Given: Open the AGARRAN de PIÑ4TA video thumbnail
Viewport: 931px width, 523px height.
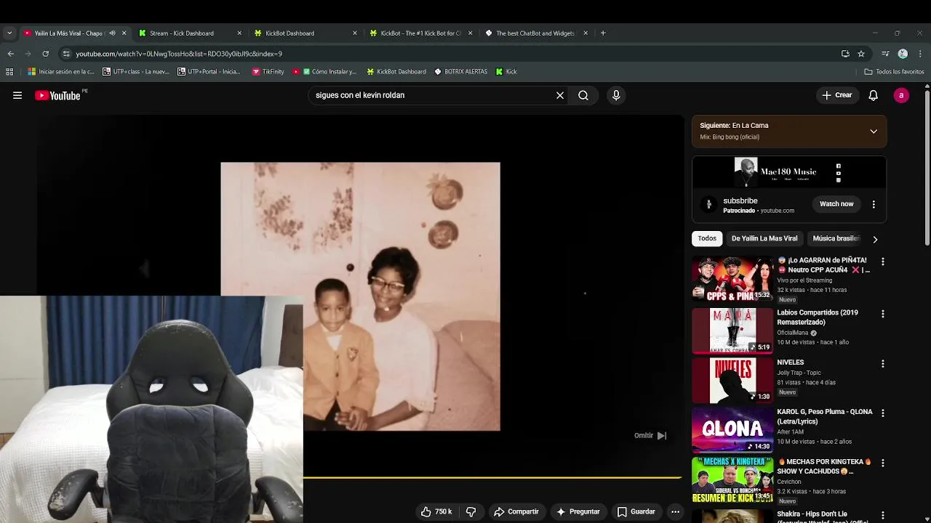Looking at the screenshot, I should (732, 278).
